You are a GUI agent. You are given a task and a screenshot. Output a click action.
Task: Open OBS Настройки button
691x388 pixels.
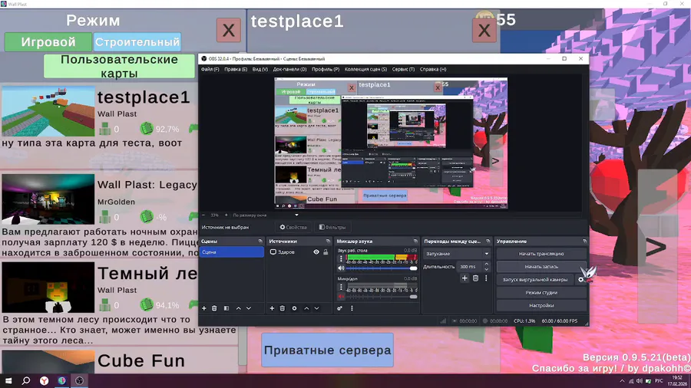point(541,305)
